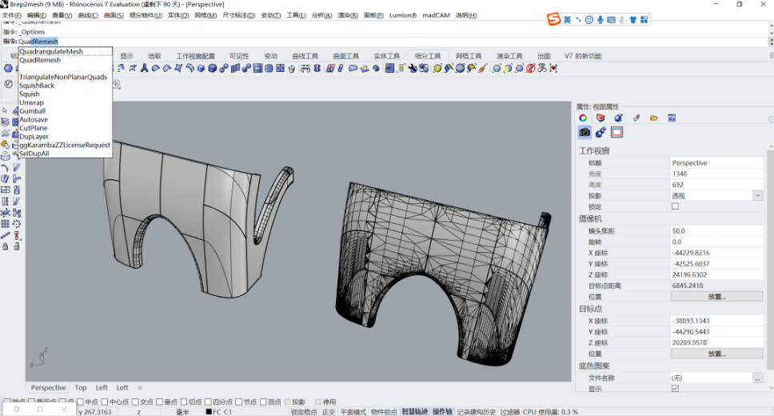This screenshot has height=416, width=774.
Task: Open the 网格(M) menu
Action: pos(205,15)
